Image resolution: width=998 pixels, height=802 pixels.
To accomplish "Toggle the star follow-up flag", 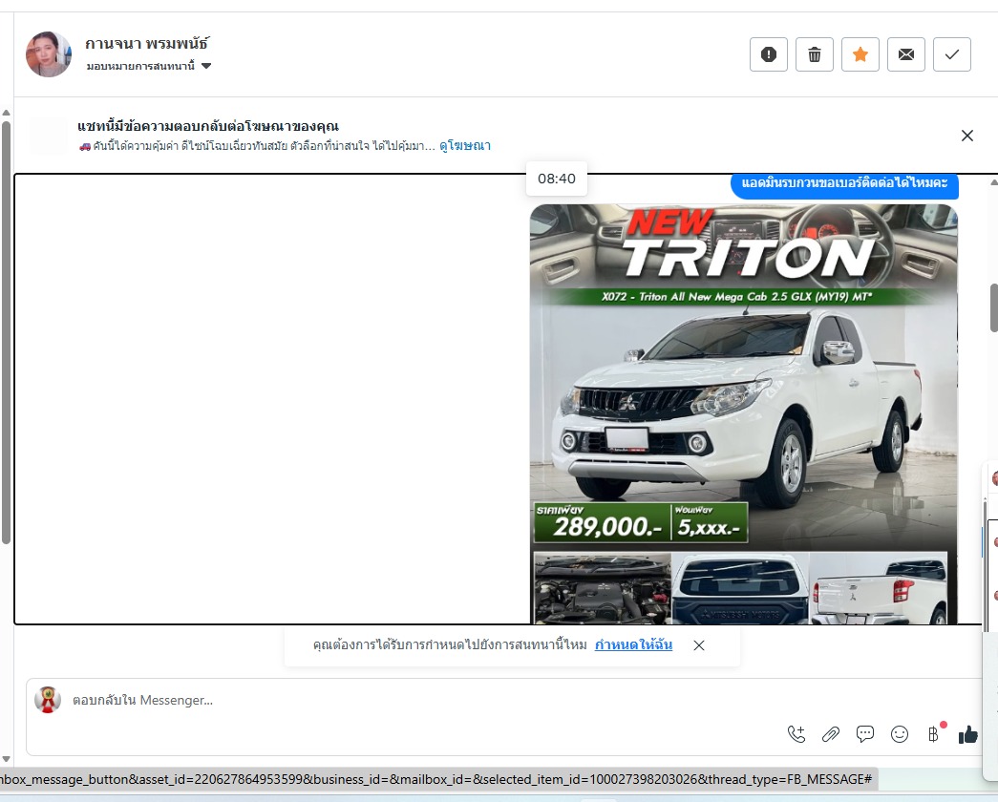I will coord(860,54).
